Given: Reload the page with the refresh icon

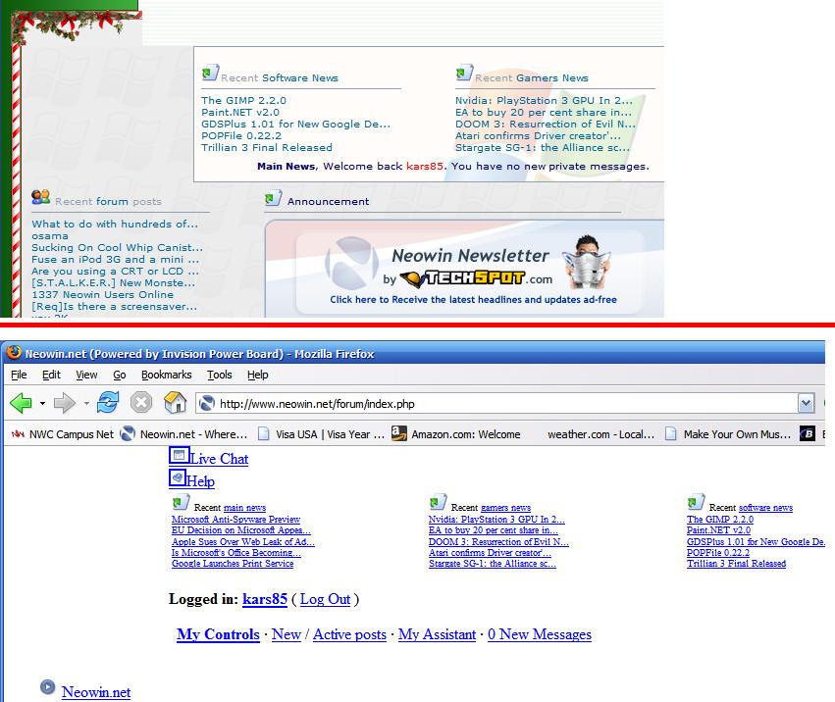Looking at the screenshot, I should point(108,402).
